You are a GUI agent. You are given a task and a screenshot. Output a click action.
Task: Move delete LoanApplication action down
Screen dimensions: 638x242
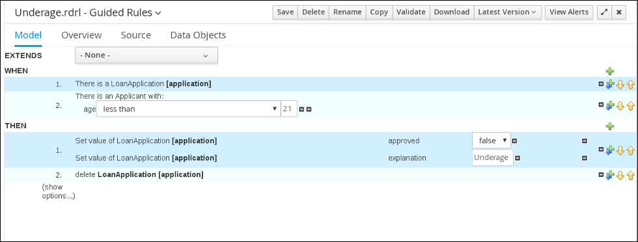620,175
